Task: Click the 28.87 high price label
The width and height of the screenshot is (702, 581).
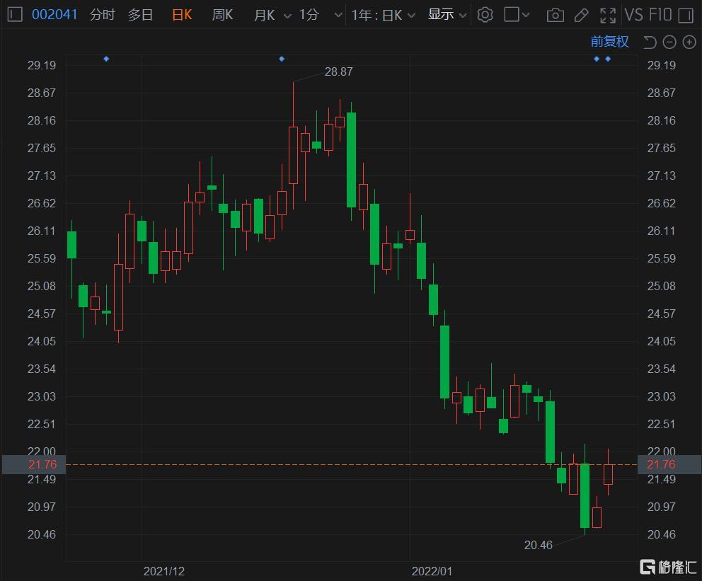Action: [x=338, y=71]
